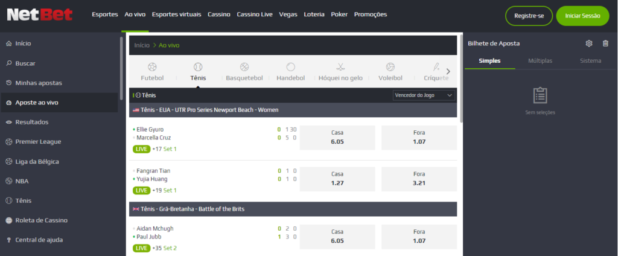The height and width of the screenshot is (256, 618).
Task: Click the NetBet logo
Action: pyautogui.click(x=40, y=14)
